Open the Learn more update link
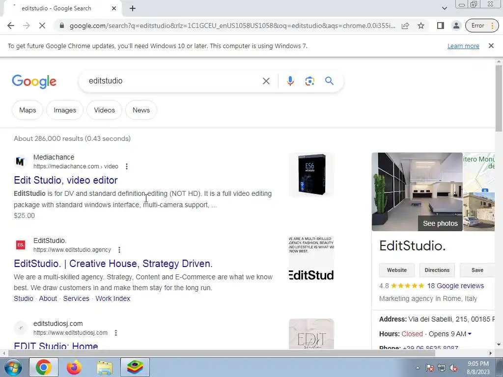The height and width of the screenshot is (377, 503). pos(463,46)
